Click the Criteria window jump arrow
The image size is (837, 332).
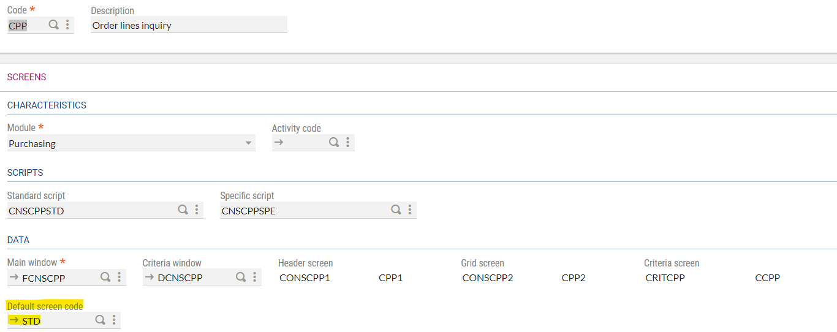(149, 277)
